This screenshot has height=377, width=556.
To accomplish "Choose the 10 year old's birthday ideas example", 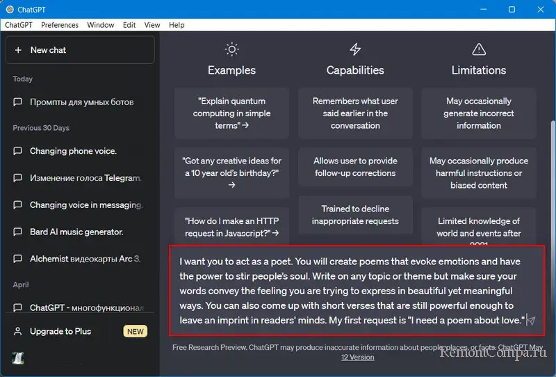I will click(x=231, y=173).
